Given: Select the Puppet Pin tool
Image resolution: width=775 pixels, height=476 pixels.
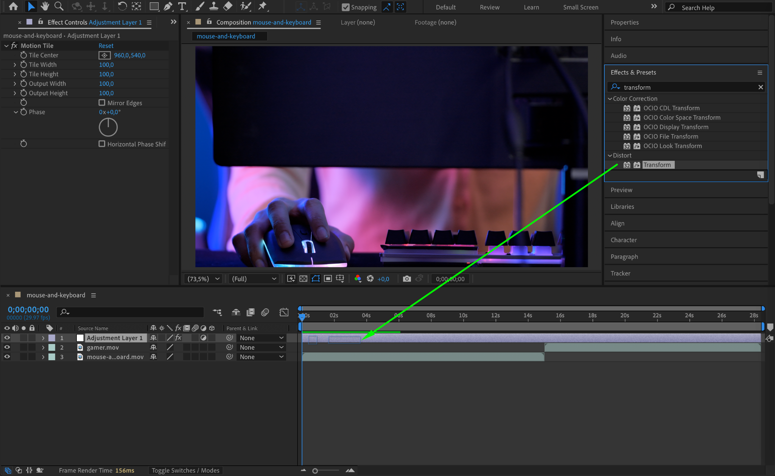Looking at the screenshot, I should [262, 6].
